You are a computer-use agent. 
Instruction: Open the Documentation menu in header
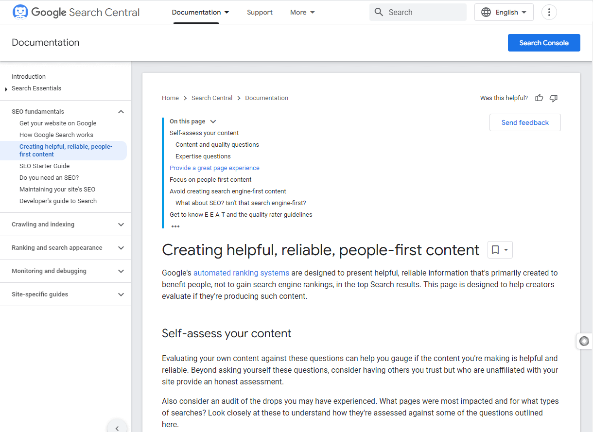tap(200, 12)
